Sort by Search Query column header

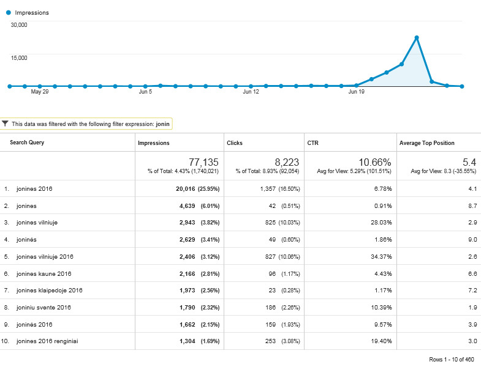(x=27, y=143)
